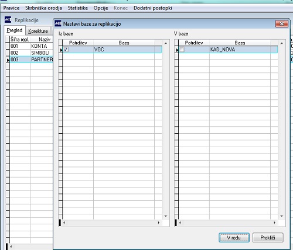Click the Baza column header in the Iz baze grid

point(124,43)
